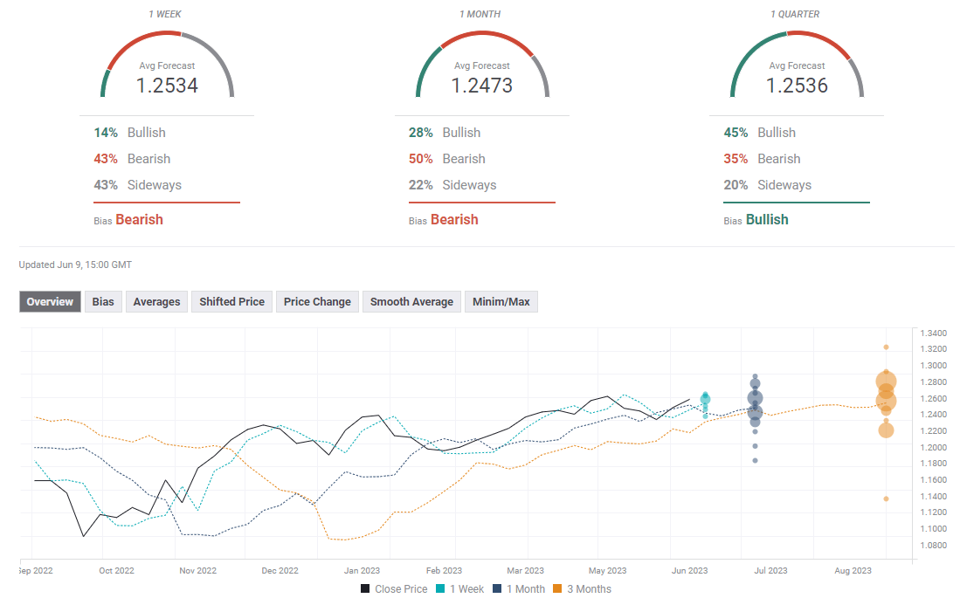Click the 1 Quarter forecast gauge
Screen dimensions: 960x605
click(797, 66)
